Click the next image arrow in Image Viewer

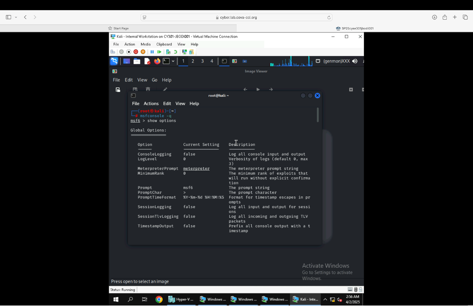[x=271, y=89]
